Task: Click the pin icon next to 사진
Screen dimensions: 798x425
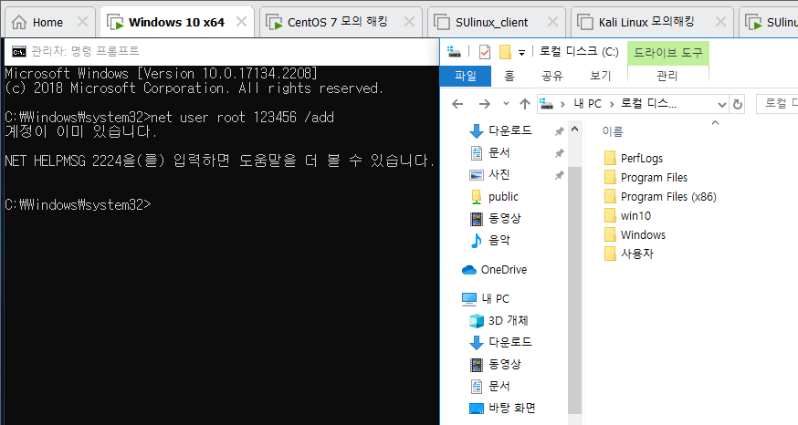Action: (559, 175)
